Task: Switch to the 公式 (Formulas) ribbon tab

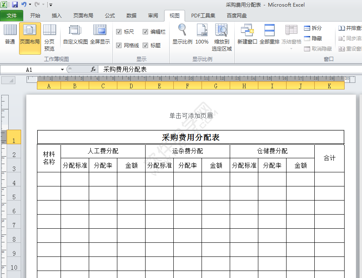Action: click(x=109, y=15)
